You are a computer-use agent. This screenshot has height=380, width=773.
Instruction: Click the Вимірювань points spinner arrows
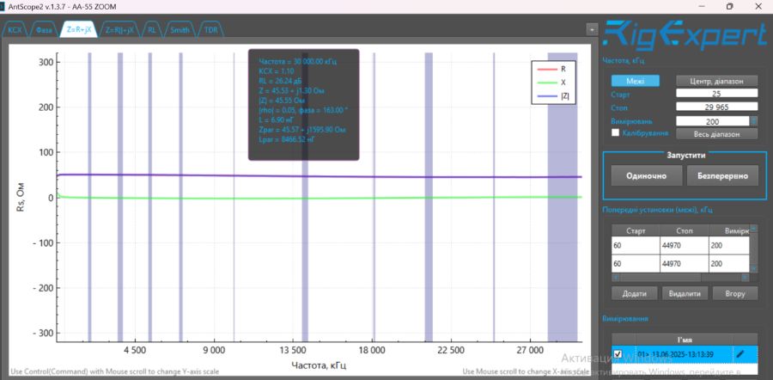[754, 121]
